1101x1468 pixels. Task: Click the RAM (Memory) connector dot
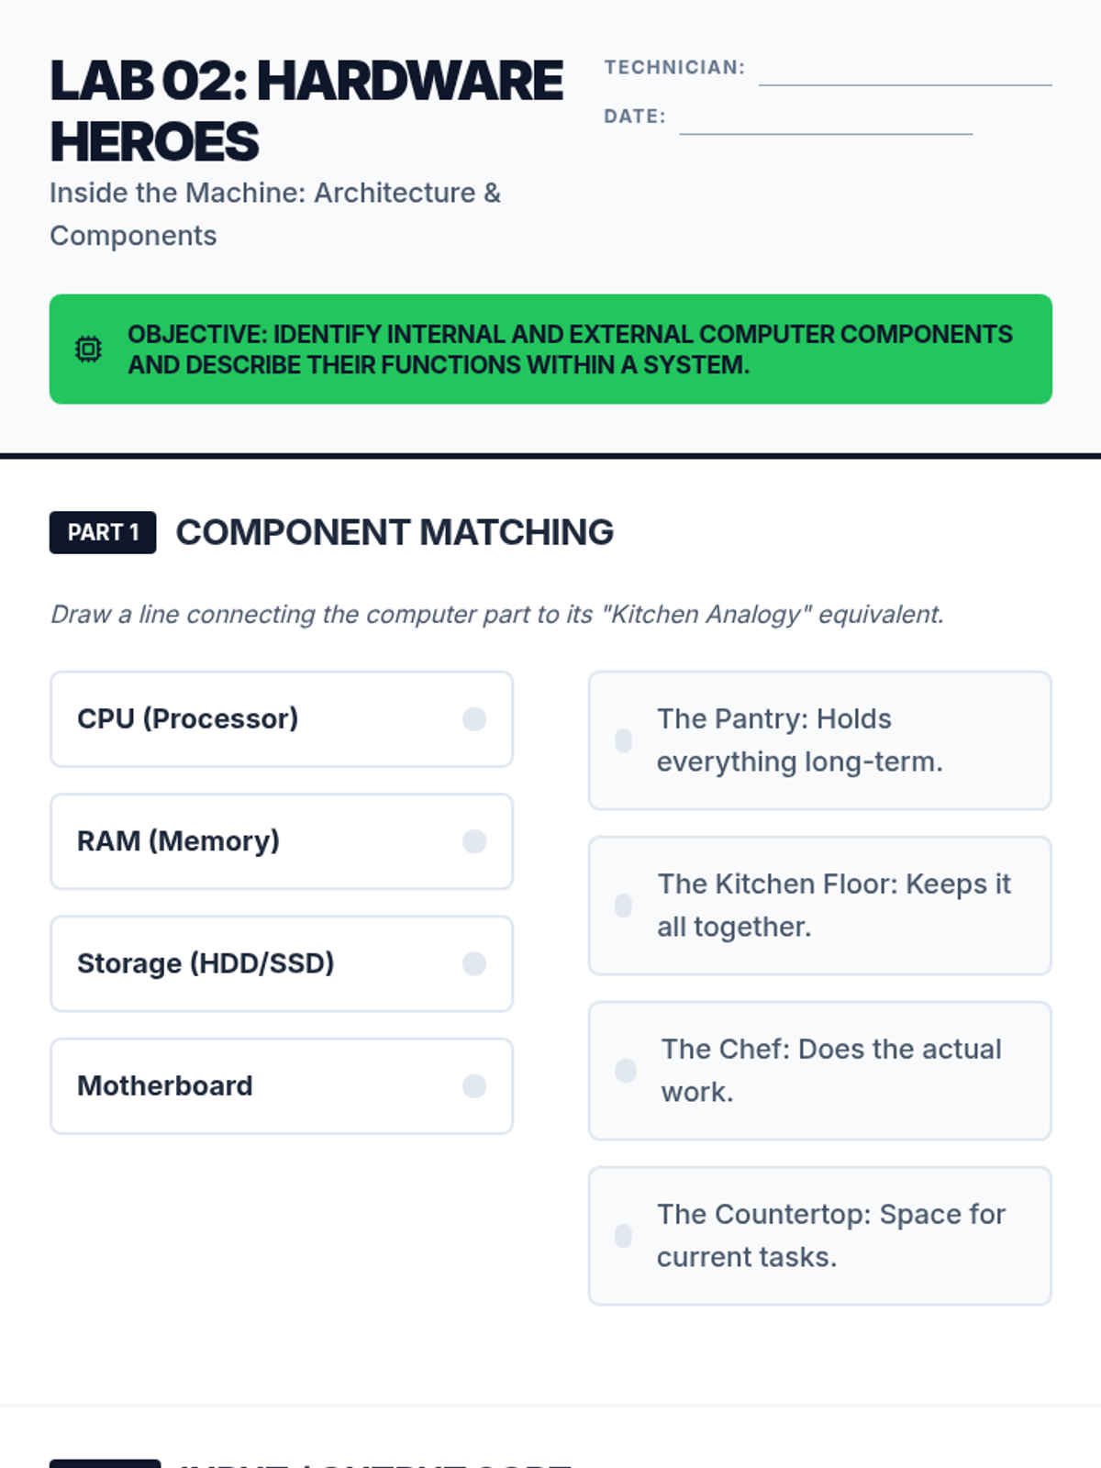(474, 841)
